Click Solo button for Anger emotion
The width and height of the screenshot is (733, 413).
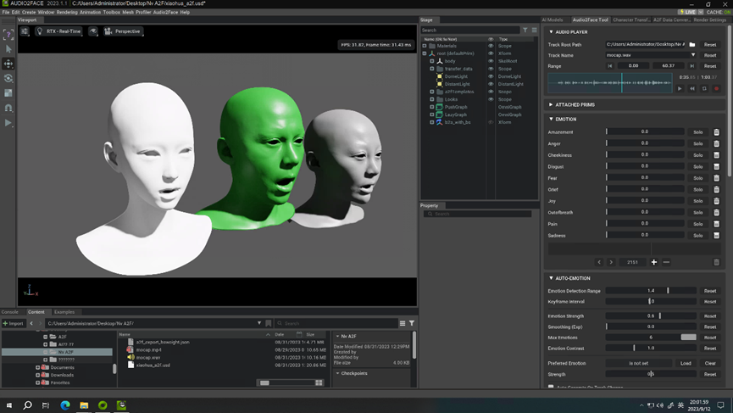(697, 143)
